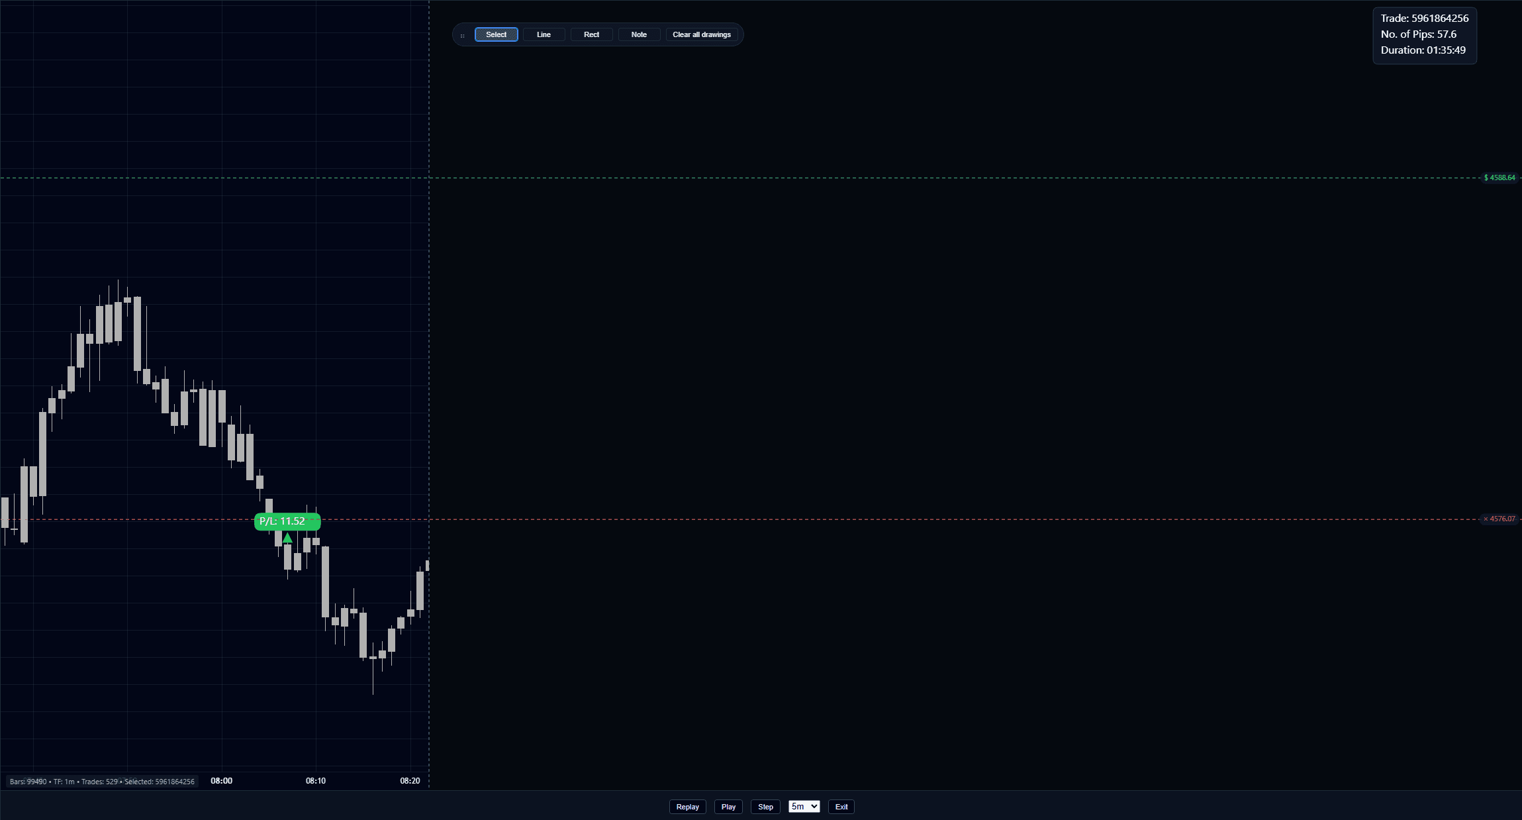This screenshot has height=820, width=1522.
Task: Click the 08:10 time axis label
Action: [x=316, y=781]
